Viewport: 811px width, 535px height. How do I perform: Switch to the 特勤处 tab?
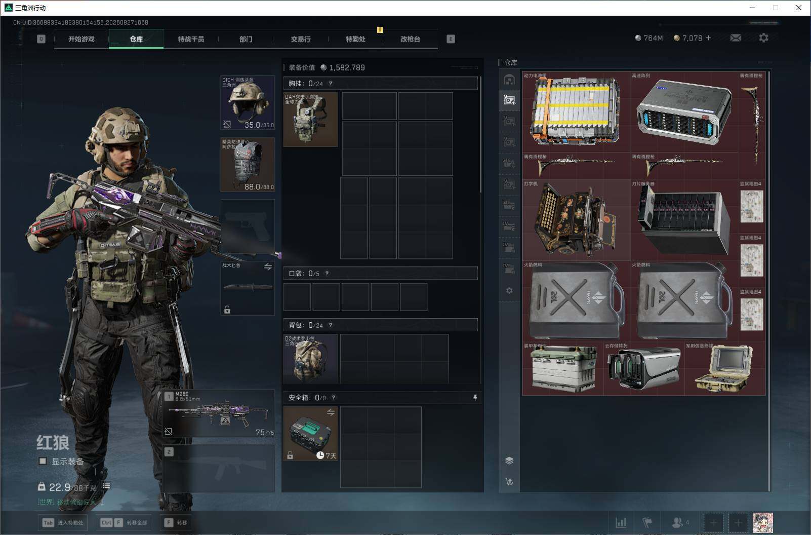tap(355, 39)
